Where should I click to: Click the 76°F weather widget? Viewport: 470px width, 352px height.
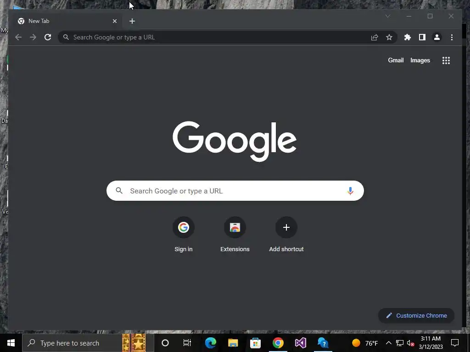click(365, 343)
